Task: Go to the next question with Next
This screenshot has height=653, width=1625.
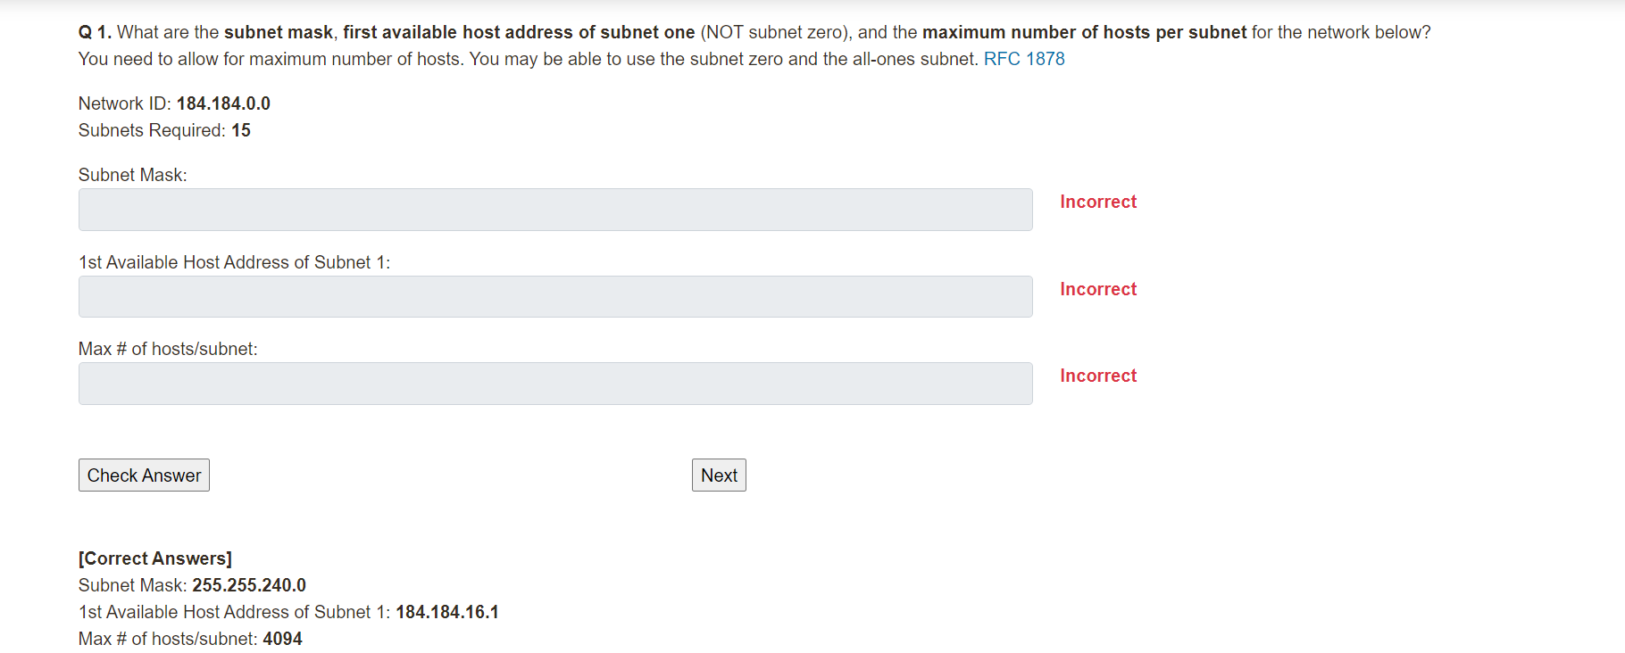Action: click(719, 475)
